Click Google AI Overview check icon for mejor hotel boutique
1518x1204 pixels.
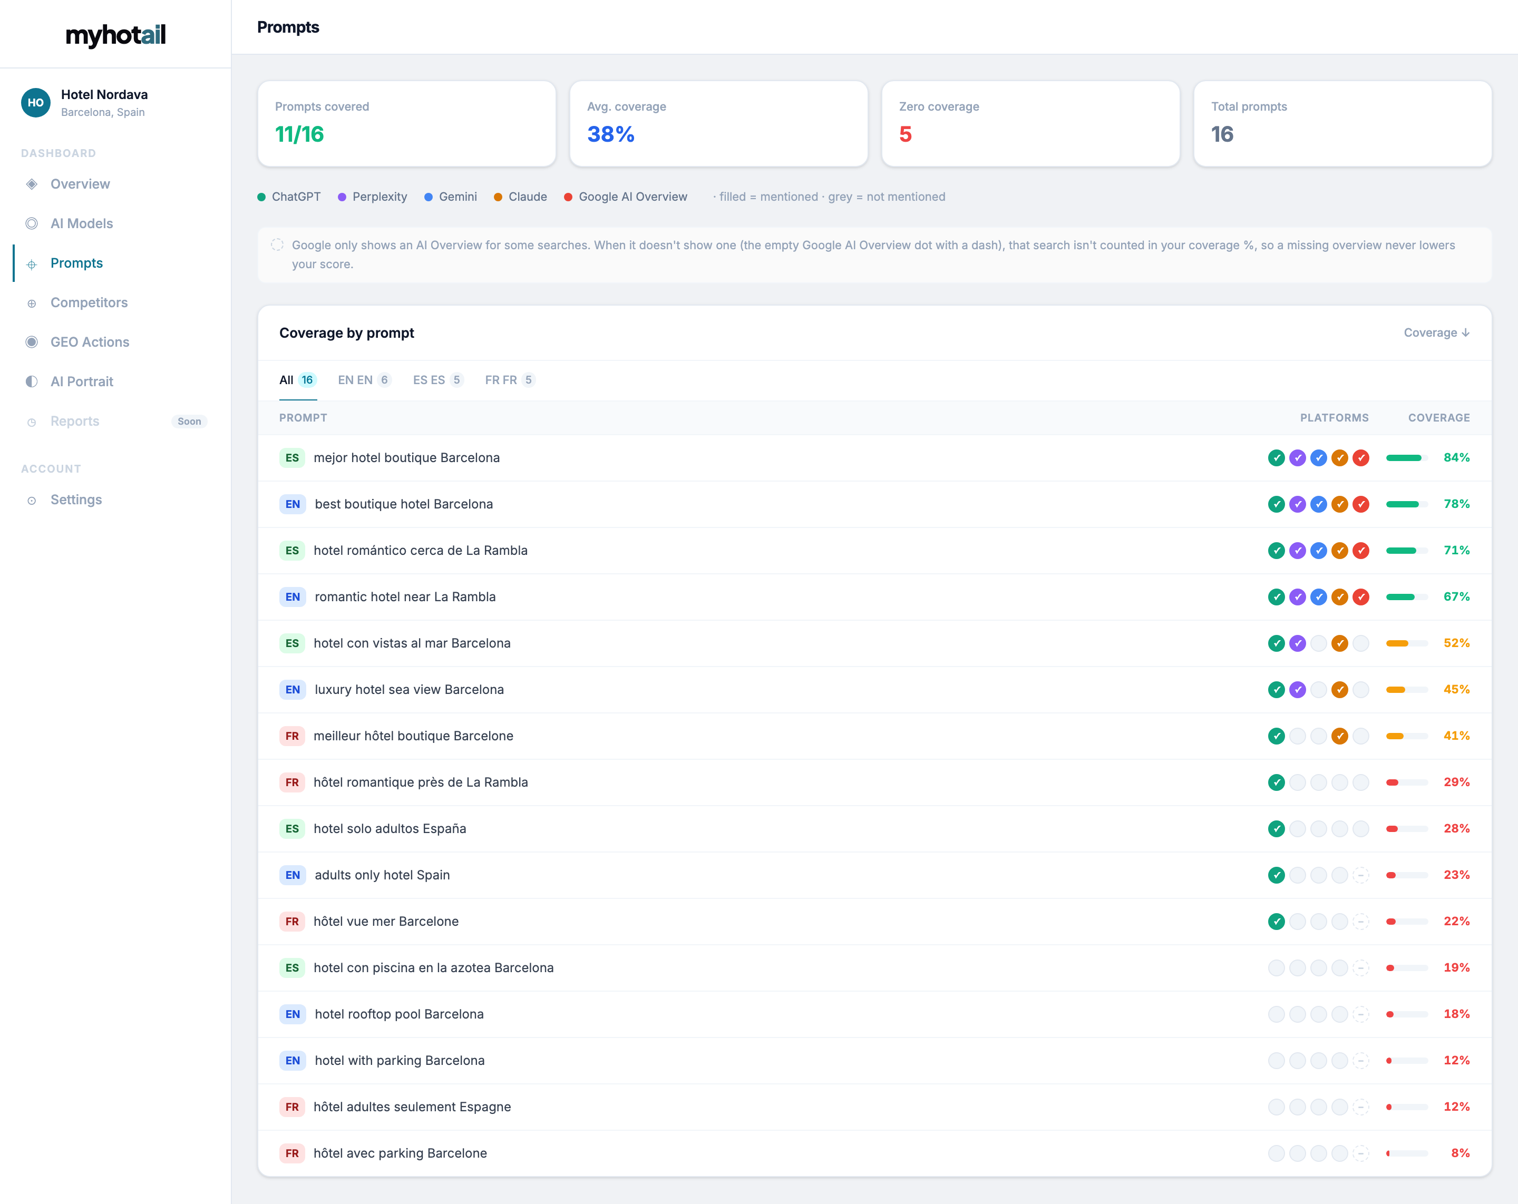[1361, 458]
